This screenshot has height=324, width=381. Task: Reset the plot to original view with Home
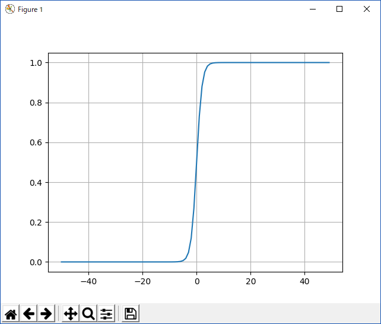11,314
